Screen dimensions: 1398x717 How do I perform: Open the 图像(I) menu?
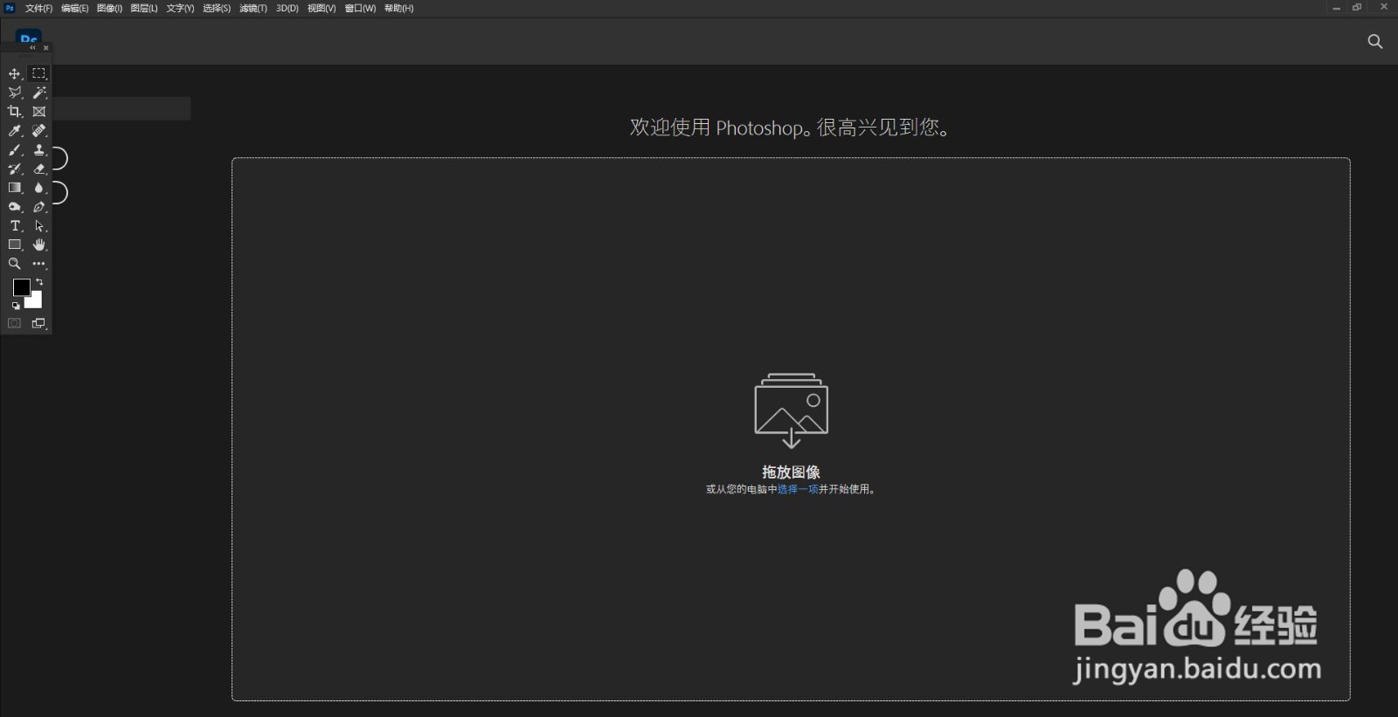coord(109,8)
